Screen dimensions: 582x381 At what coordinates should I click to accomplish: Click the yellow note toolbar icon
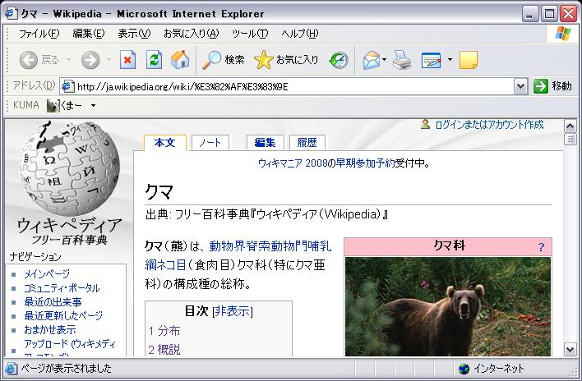pos(469,60)
